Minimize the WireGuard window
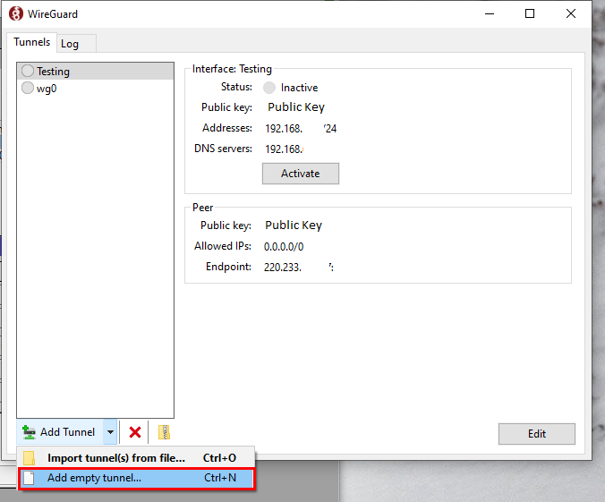The height and width of the screenshot is (502, 605). (x=490, y=14)
